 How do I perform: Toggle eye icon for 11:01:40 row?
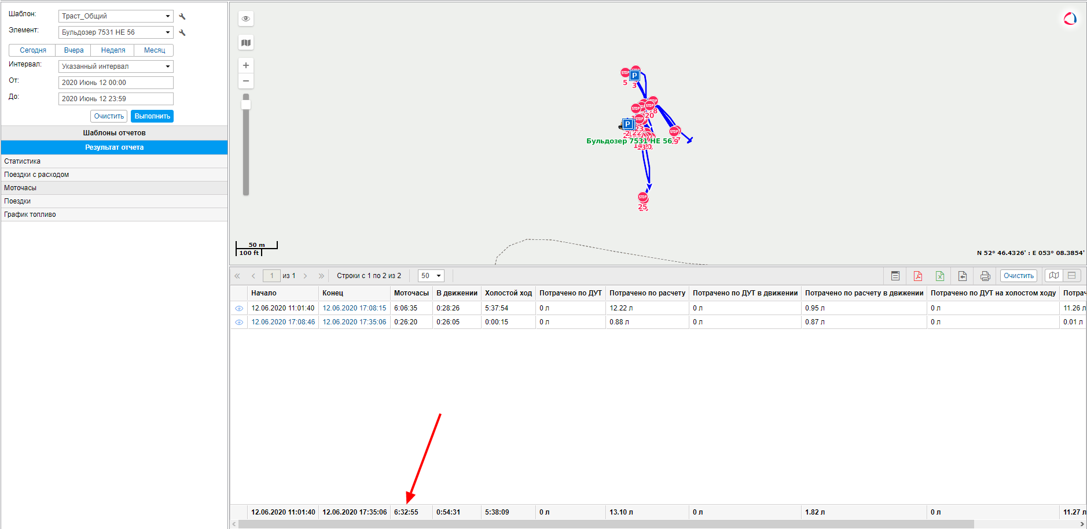[x=239, y=309]
